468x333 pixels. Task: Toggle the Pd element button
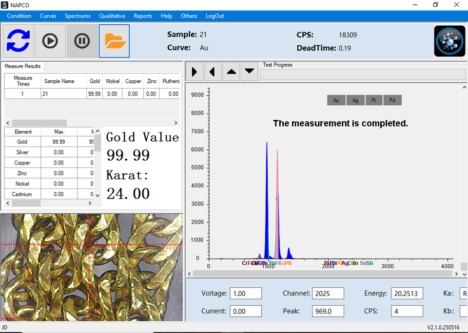pyautogui.click(x=392, y=100)
